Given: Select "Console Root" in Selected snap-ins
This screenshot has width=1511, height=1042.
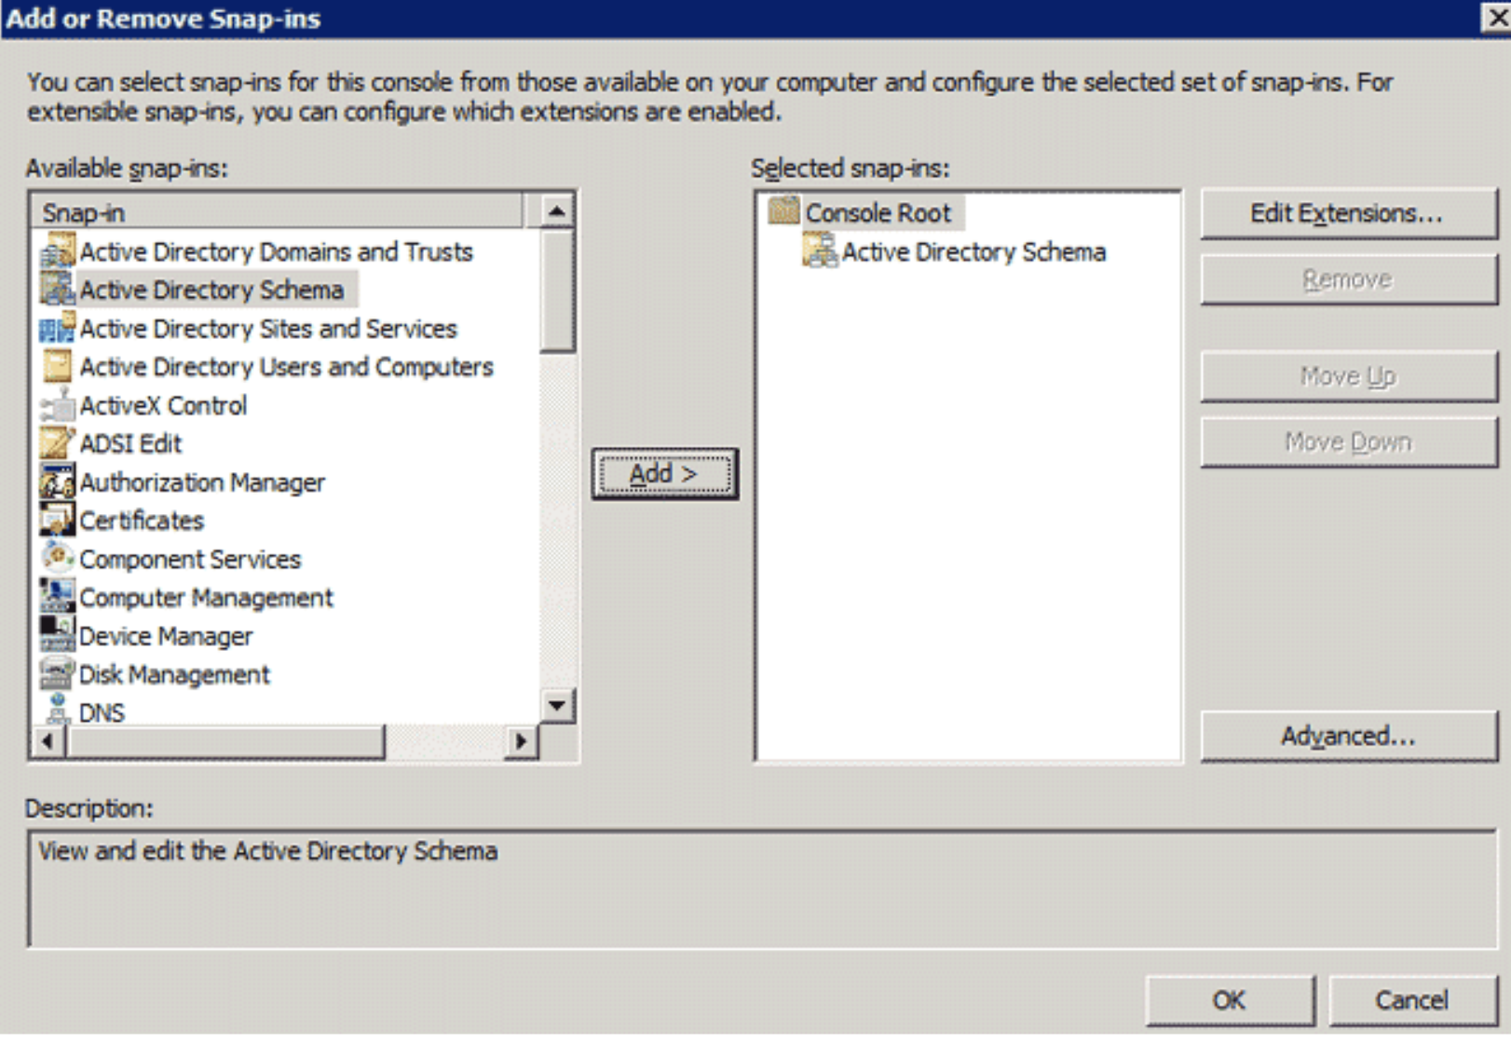Looking at the screenshot, I should pos(878,212).
